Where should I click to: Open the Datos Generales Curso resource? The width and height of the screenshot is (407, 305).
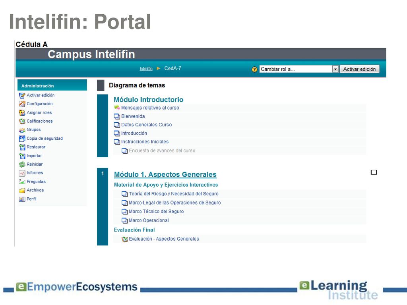tap(146, 125)
